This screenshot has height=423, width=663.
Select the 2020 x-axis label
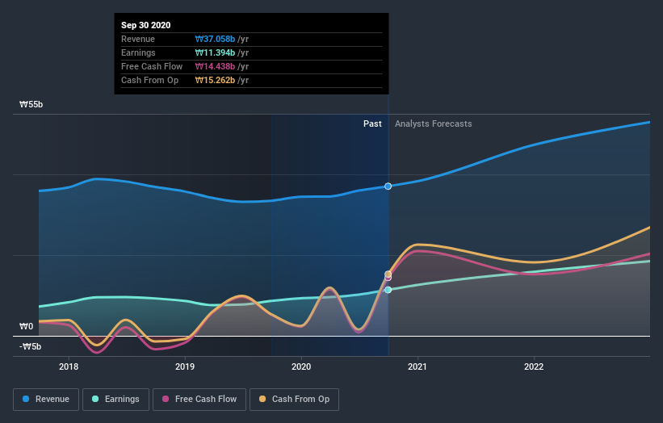pos(301,366)
